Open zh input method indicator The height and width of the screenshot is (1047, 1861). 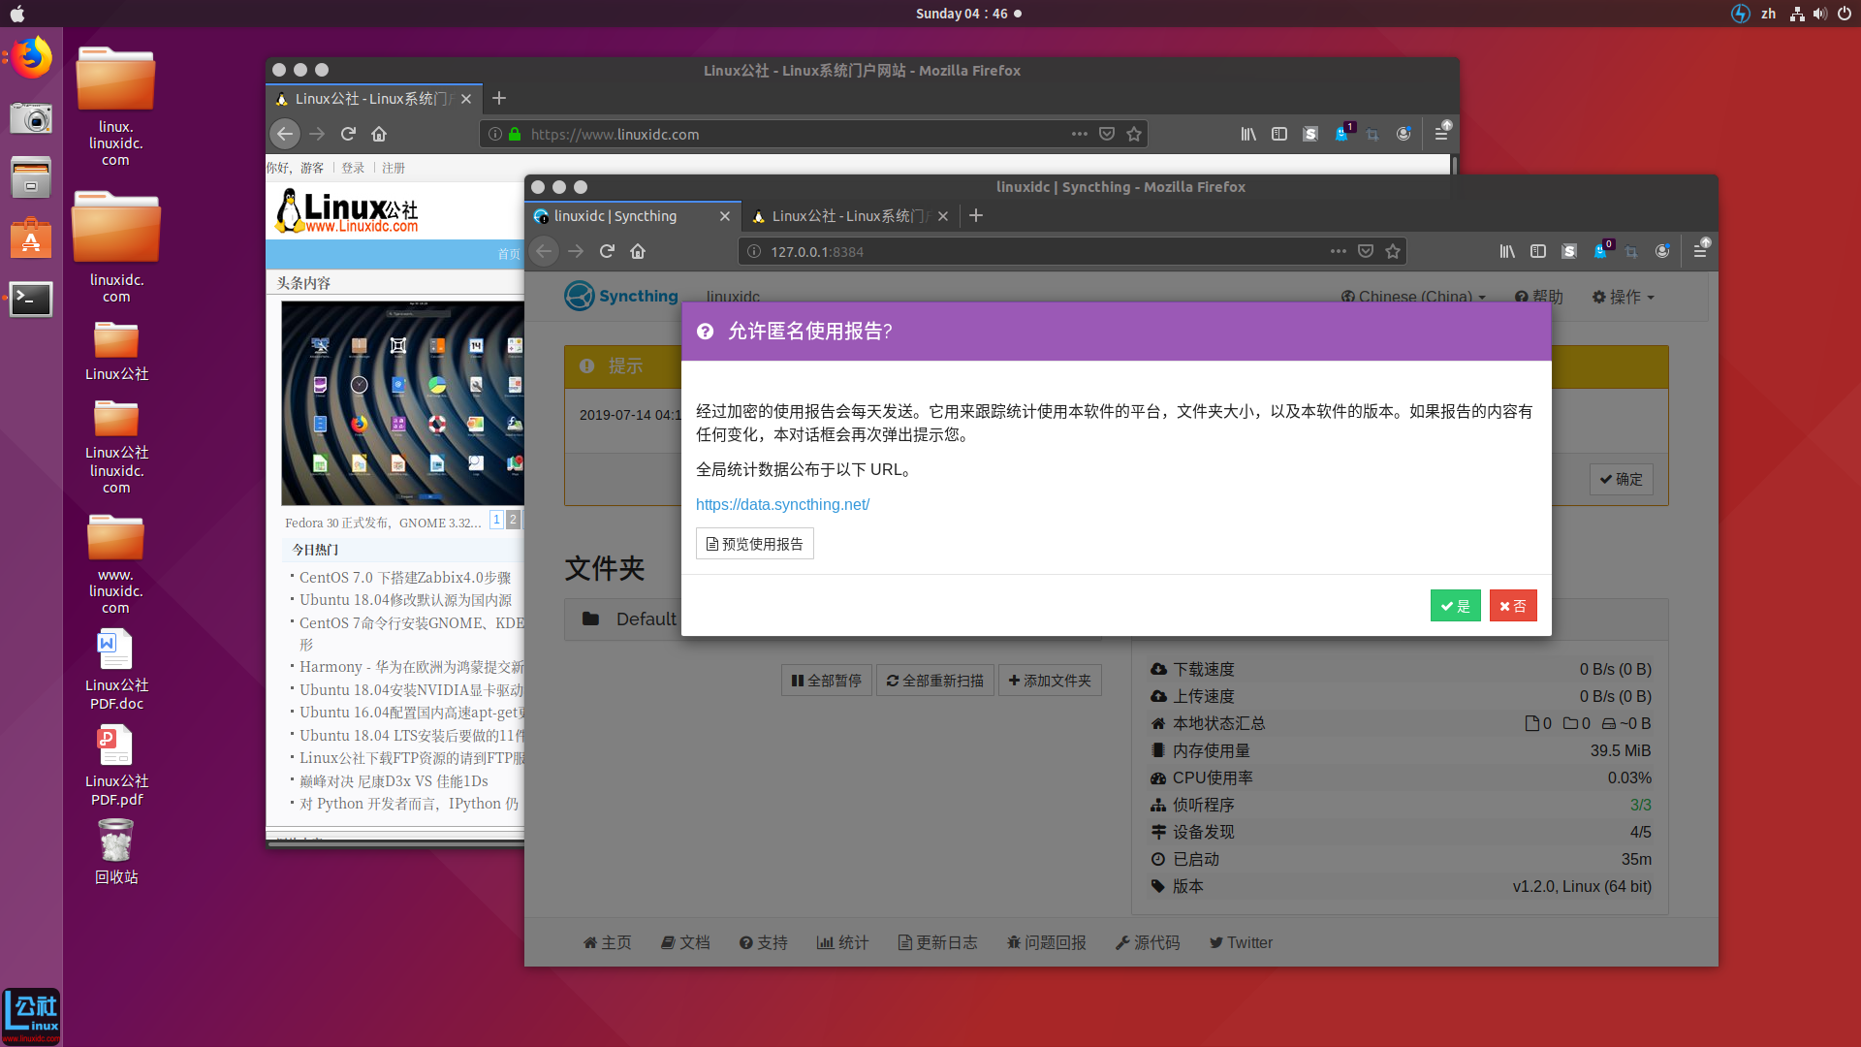tap(1769, 14)
